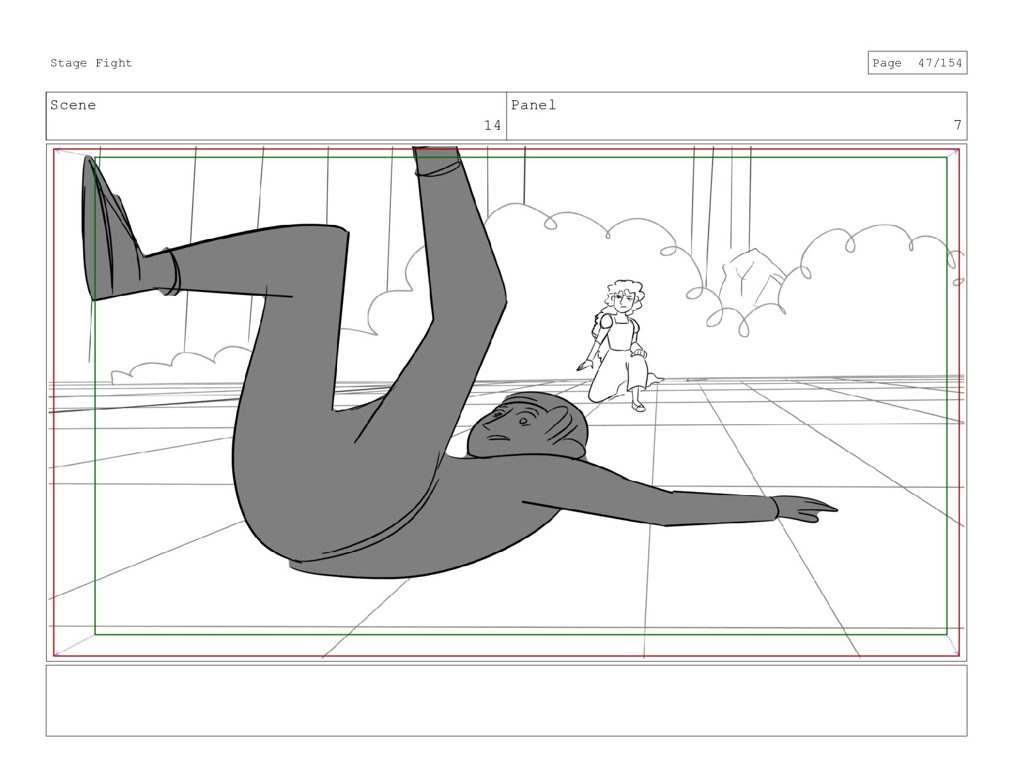Click the "Panel" header label

(x=533, y=105)
